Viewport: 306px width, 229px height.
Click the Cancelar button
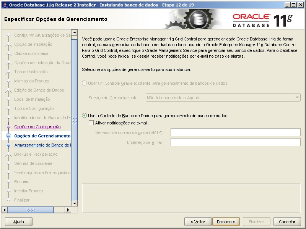[287, 222]
